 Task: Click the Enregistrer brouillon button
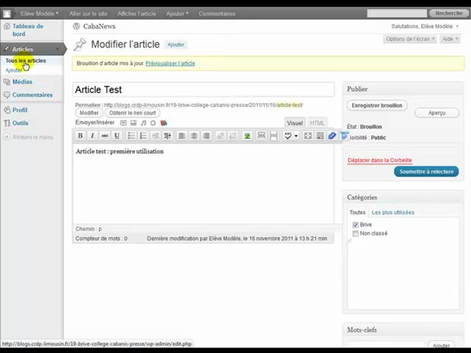click(x=377, y=105)
